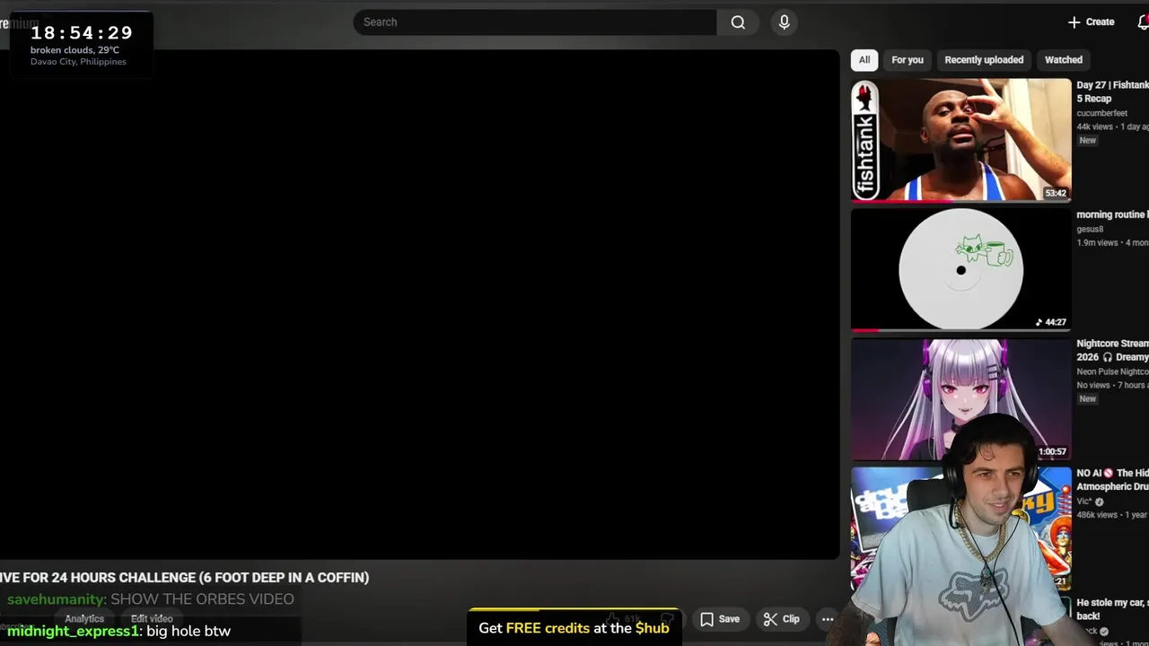The height and width of the screenshot is (646, 1149).
Task: Open the Nightcore Stream anime thumbnail
Action: [961, 399]
